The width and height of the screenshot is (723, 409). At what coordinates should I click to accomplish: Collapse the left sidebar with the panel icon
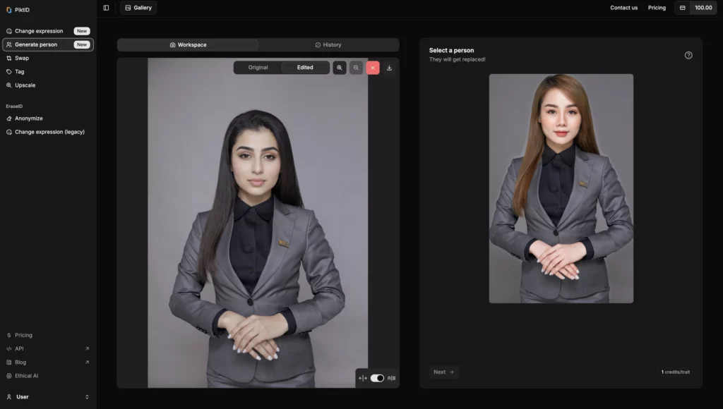106,7
